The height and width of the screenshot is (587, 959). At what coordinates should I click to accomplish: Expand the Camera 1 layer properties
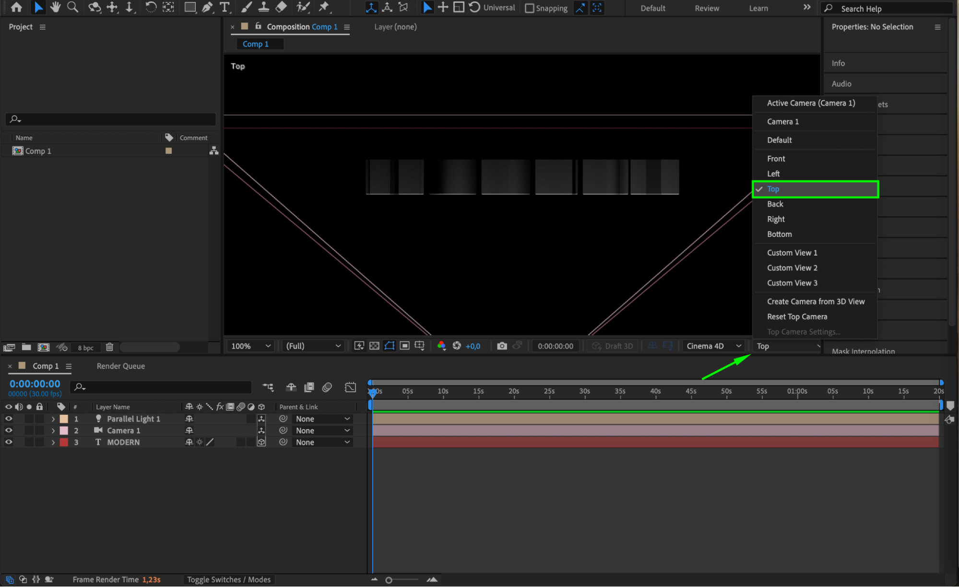pyautogui.click(x=53, y=431)
